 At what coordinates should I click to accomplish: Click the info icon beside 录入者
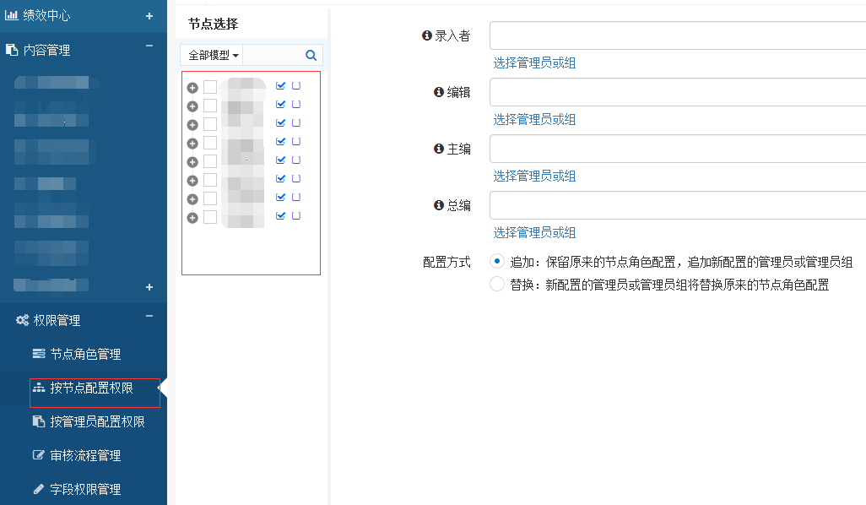[x=426, y=35]
